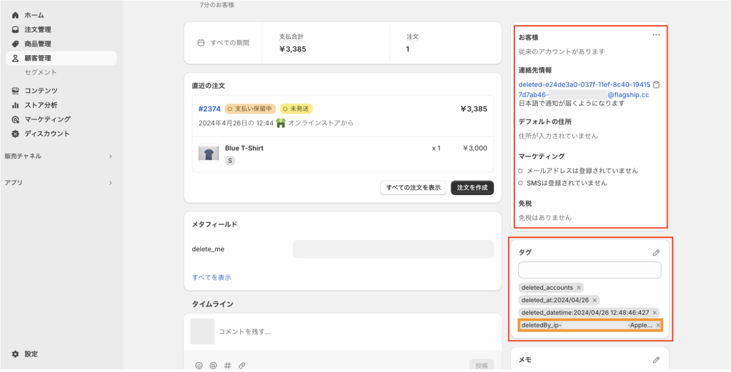The image size is (731, 372).
Task: Open the すべての期間 date filter
Action: (x=223, y=43)
